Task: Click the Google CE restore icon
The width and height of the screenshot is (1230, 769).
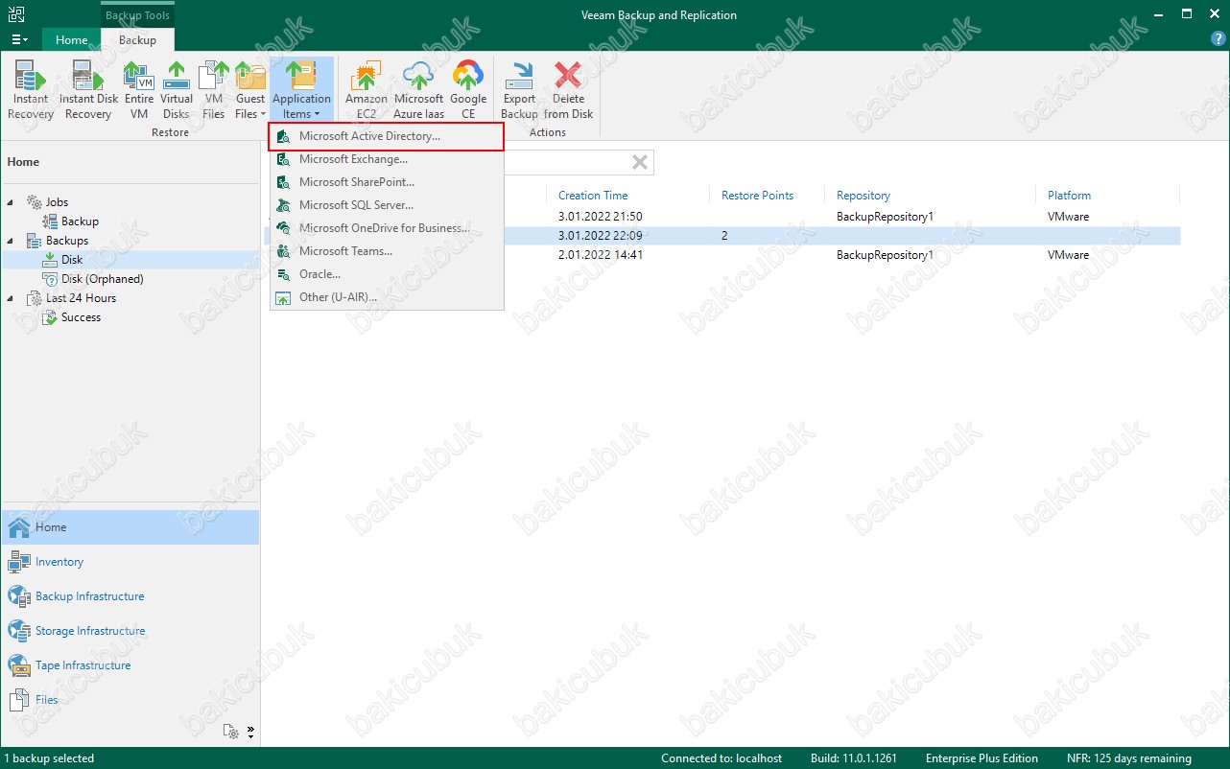Action: click(x=468, y=90)
